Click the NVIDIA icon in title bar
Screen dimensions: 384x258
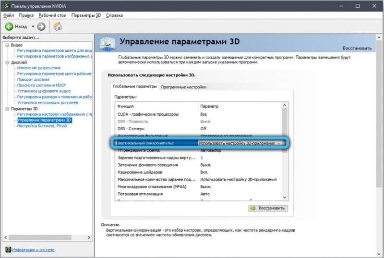click(6, 6)
